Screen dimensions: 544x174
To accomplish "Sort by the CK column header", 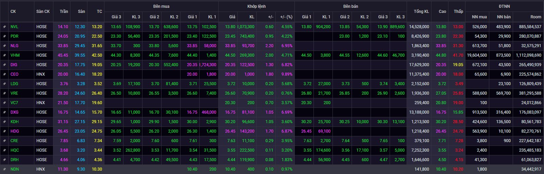I will (x=13, y=12).
